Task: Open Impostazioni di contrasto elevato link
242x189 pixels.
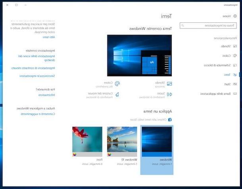Action: 33,68
